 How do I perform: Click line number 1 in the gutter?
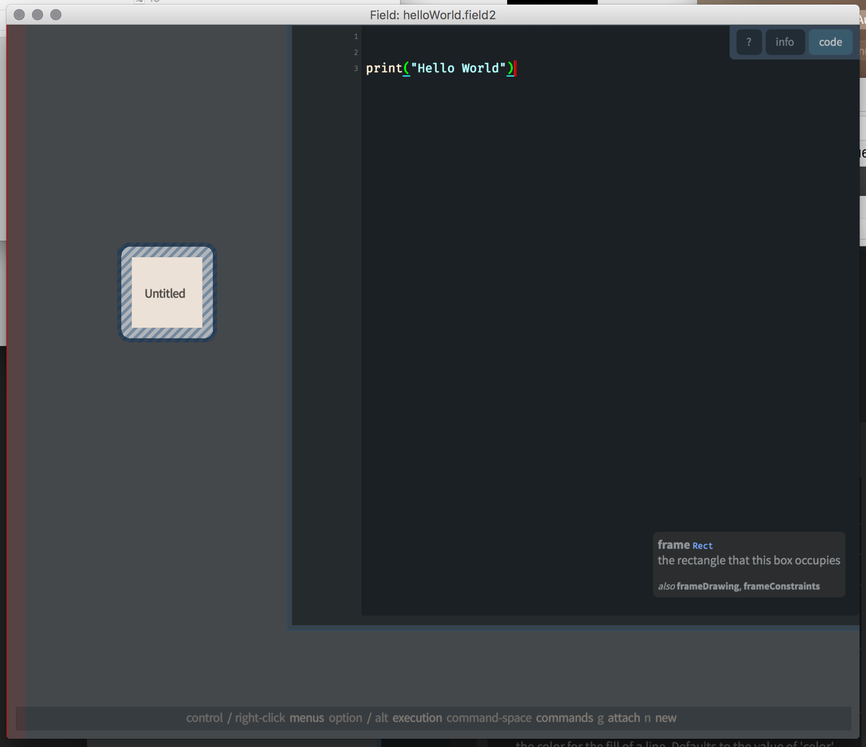tap(356, 37)
